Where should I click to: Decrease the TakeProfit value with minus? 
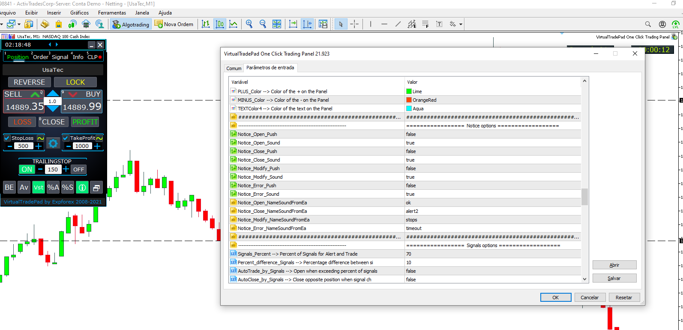(68, 146)
